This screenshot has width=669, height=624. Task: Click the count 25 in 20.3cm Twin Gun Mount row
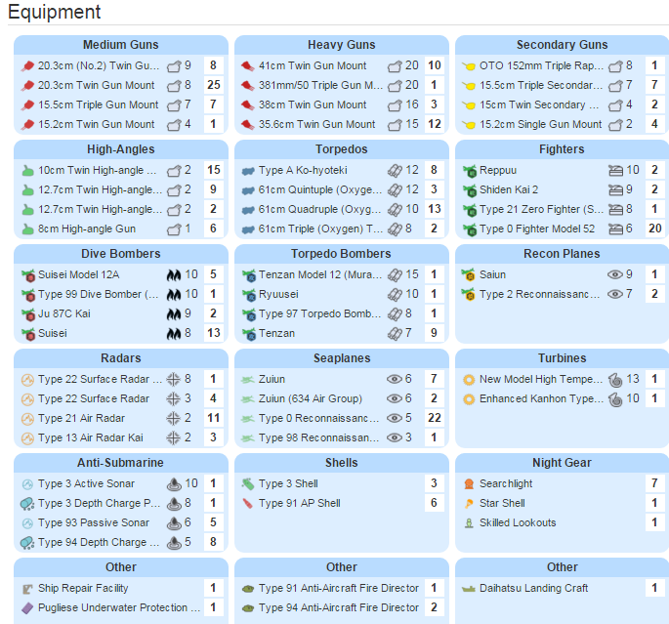213,85
